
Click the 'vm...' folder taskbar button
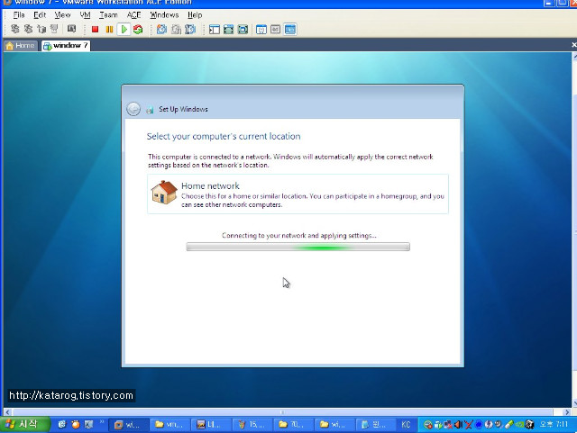pos(170,425)
